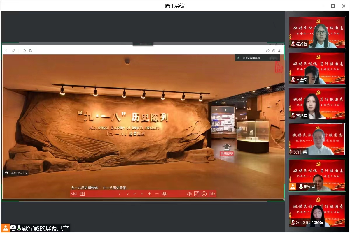The height and width of the screenshot is (233, 350).
Task: Click the 说点什么 comment input field
Action: point(16,173)
